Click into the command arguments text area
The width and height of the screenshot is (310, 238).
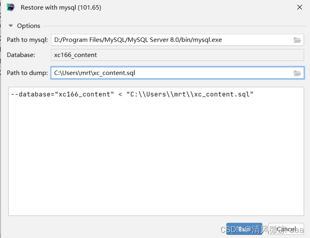click(x=156, y=151)
